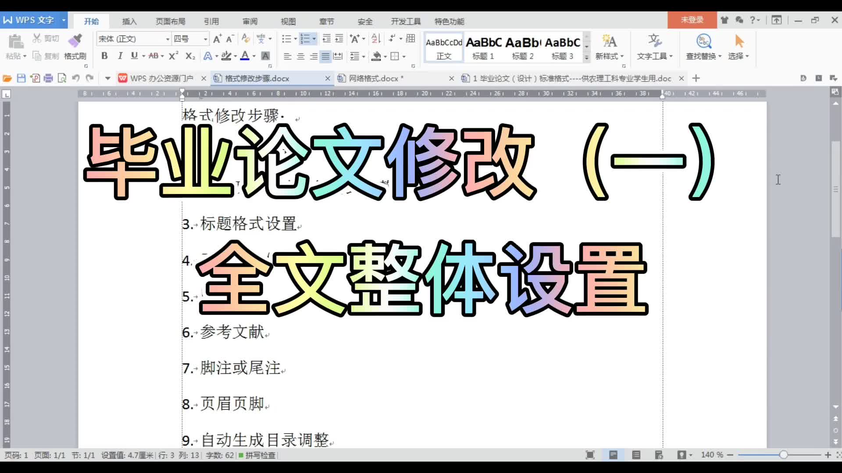Click the font color red A swatch

(x=245, y=56)
